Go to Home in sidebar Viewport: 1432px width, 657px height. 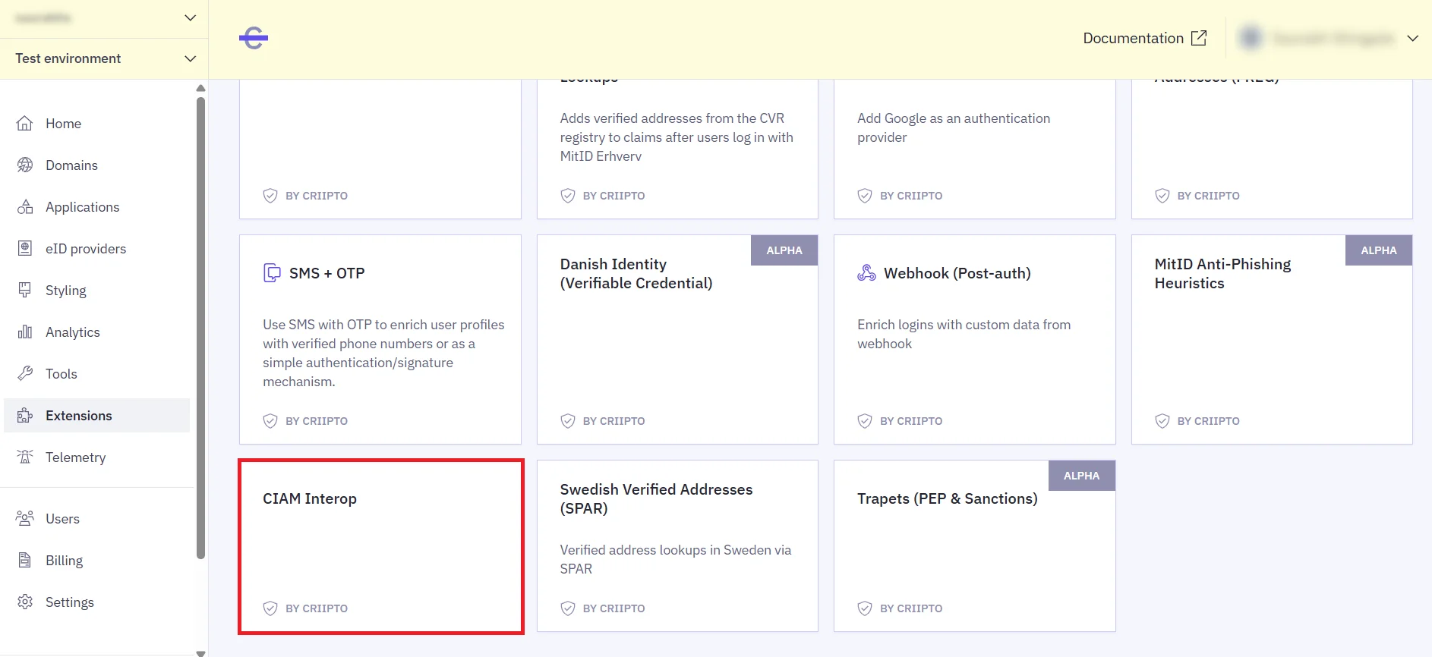(x=97, y=124)
